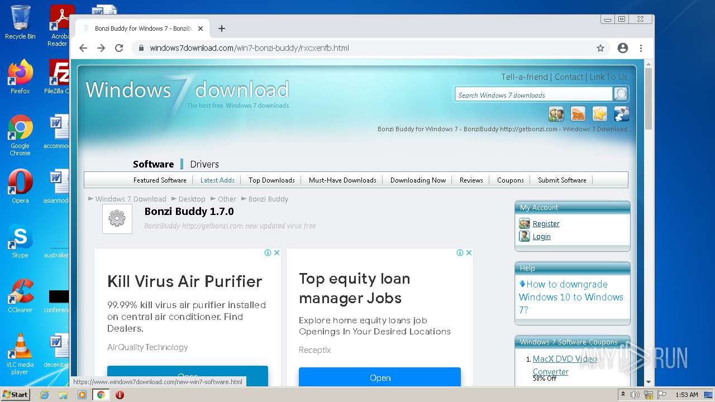Screen dimensions: 715x402
Task: Switch to the Software section
Action: (x=153, y=164)
